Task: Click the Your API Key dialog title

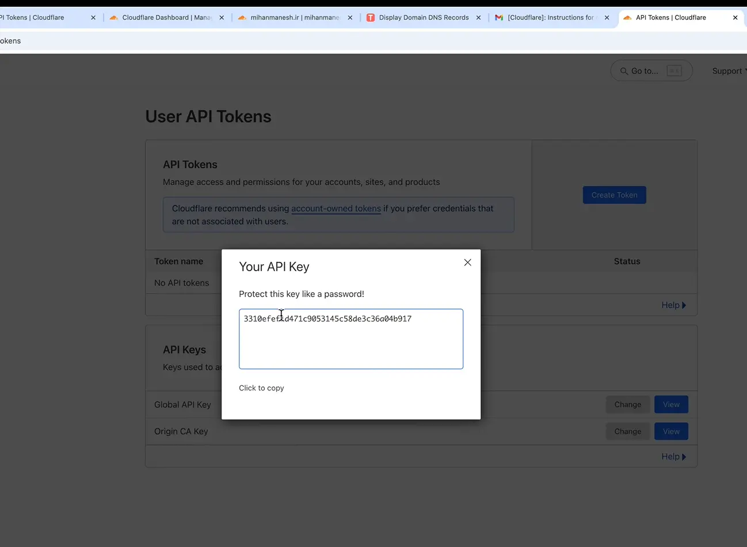Action: pos(274,267)
